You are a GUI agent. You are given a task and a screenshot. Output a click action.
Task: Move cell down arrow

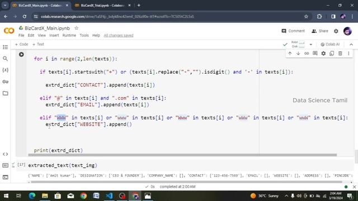click(x=298, y=54)
